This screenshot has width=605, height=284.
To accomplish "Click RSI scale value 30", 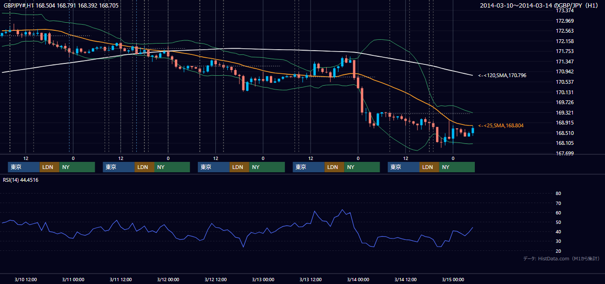I will [558, 241].
